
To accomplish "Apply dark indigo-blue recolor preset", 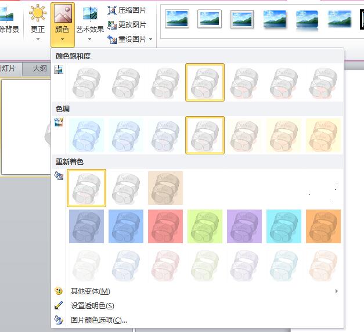I will (87, 226).
